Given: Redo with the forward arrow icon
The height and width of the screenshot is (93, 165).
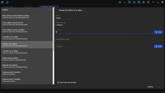Looking at the screenshot, I should (158, 2).
